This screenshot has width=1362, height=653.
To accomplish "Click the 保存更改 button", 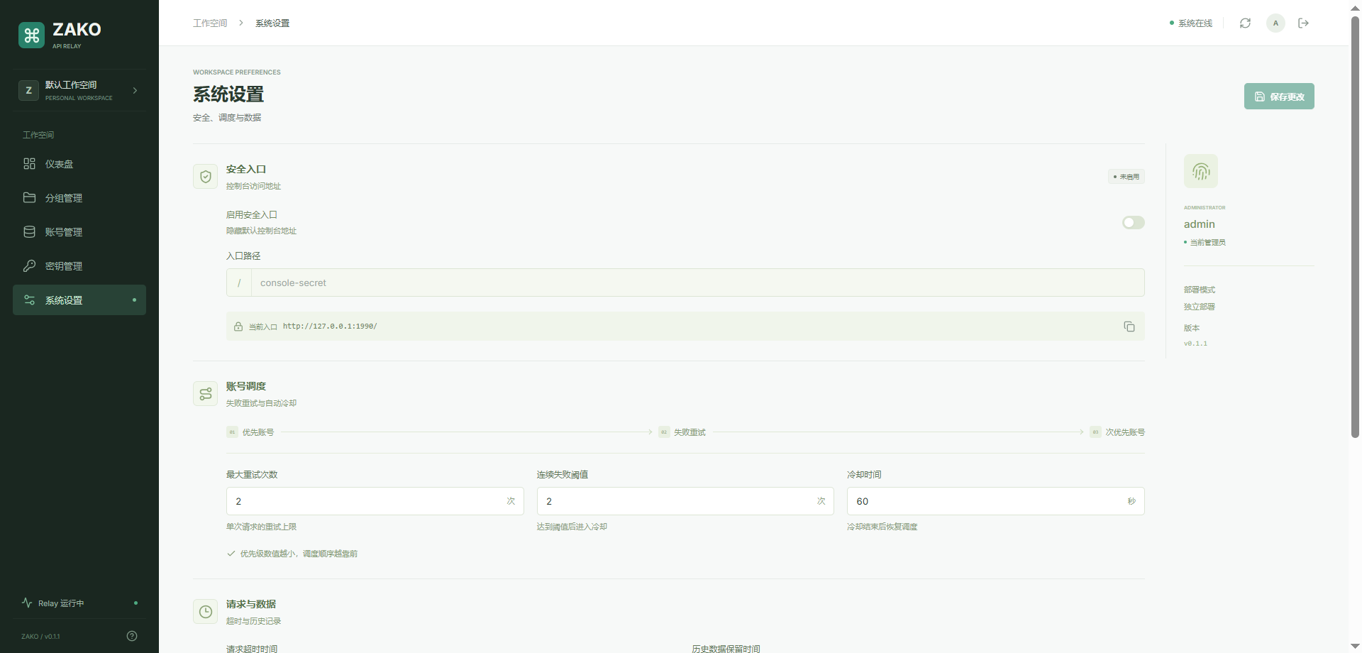I will click(x=1279, y=97).
